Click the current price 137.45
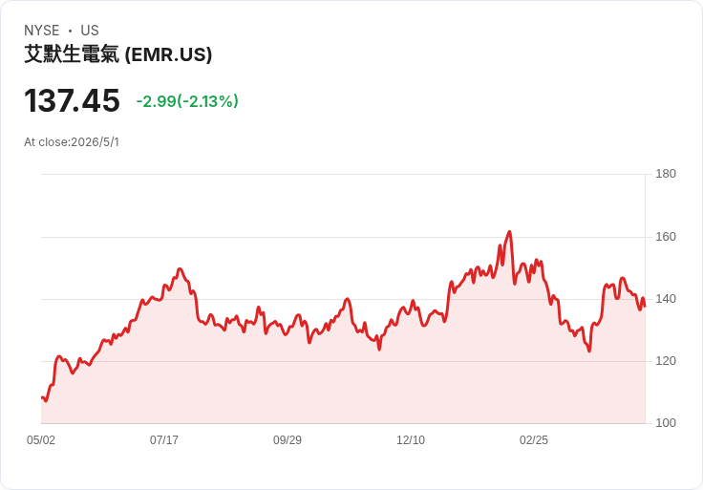 72,100
